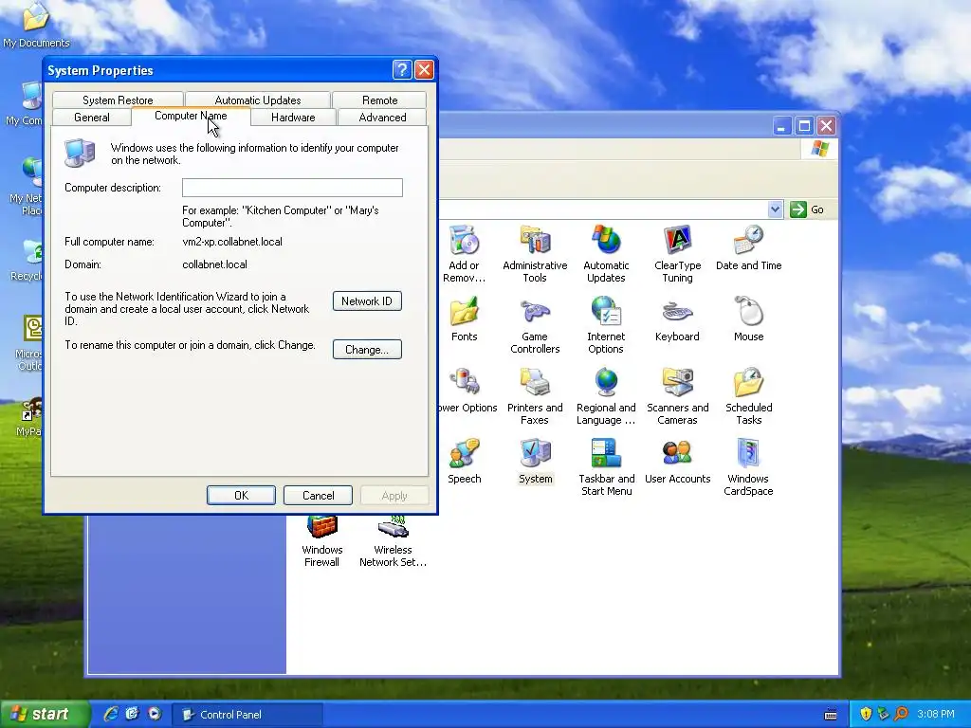Screen dimensions: 971x728
Task: Launch Windows Media Player from Quick Launch
Action: coord(155,714)
